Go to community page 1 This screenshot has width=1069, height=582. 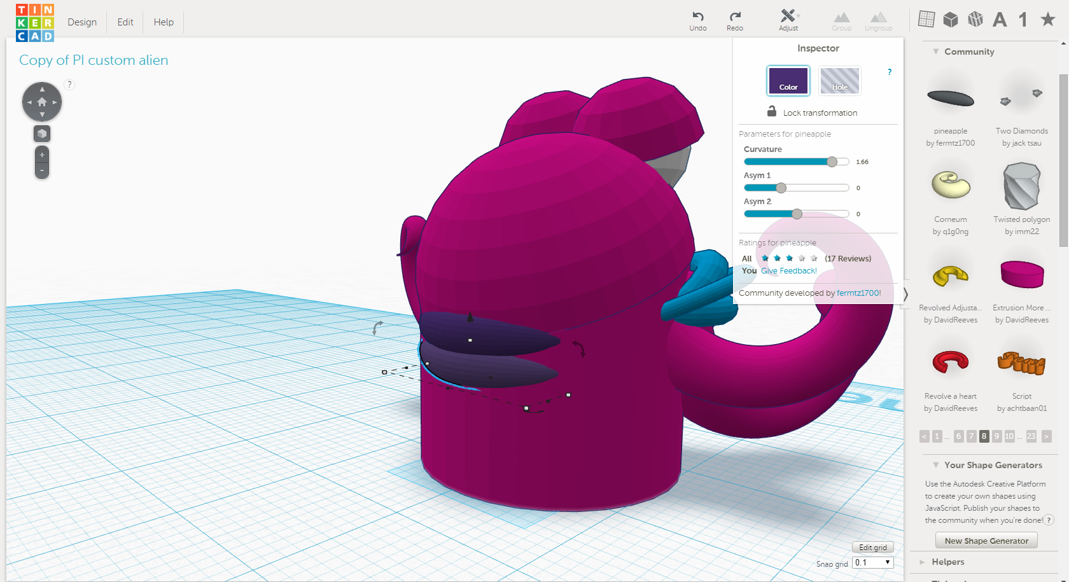[x=937, y=436]
